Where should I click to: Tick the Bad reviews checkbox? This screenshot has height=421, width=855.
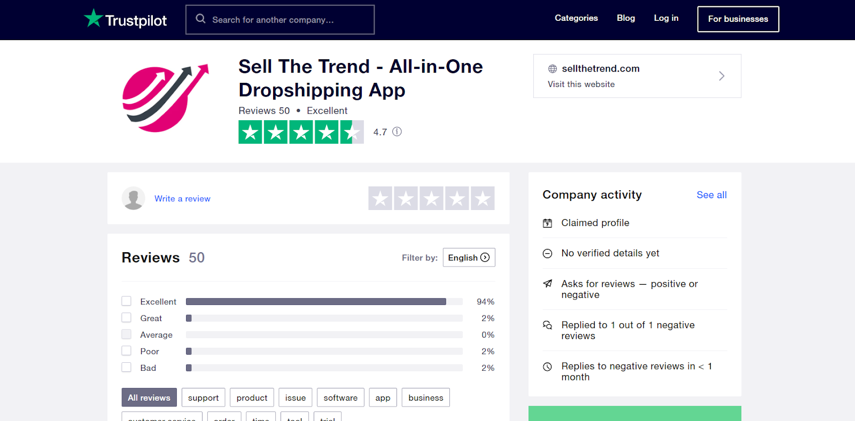click(x=127, y=368)
